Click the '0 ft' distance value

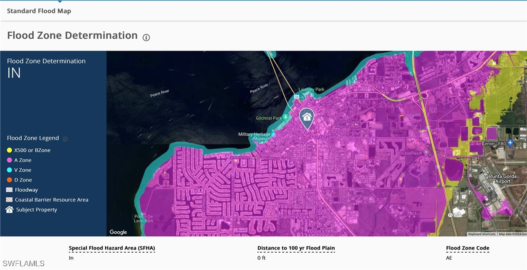[x=261, y=258]
